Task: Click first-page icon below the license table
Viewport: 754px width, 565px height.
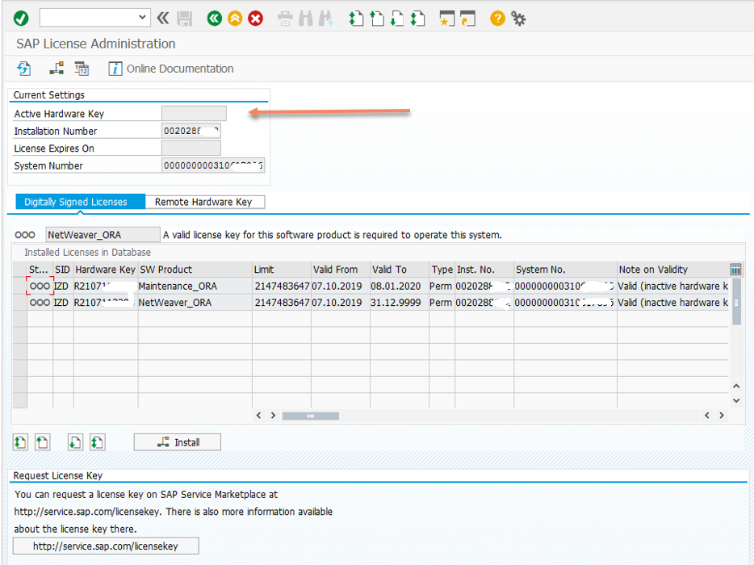Action: [20, 442]
